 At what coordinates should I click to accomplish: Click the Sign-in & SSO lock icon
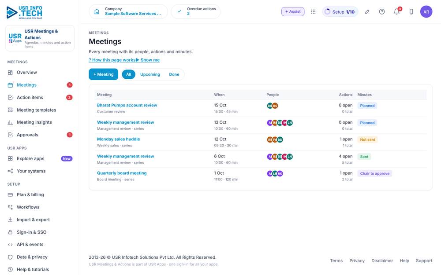[10, 232]
